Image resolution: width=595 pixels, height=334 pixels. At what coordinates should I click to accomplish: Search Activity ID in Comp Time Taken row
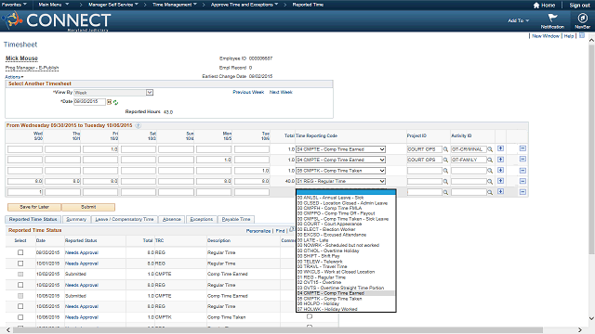[490, 171]
